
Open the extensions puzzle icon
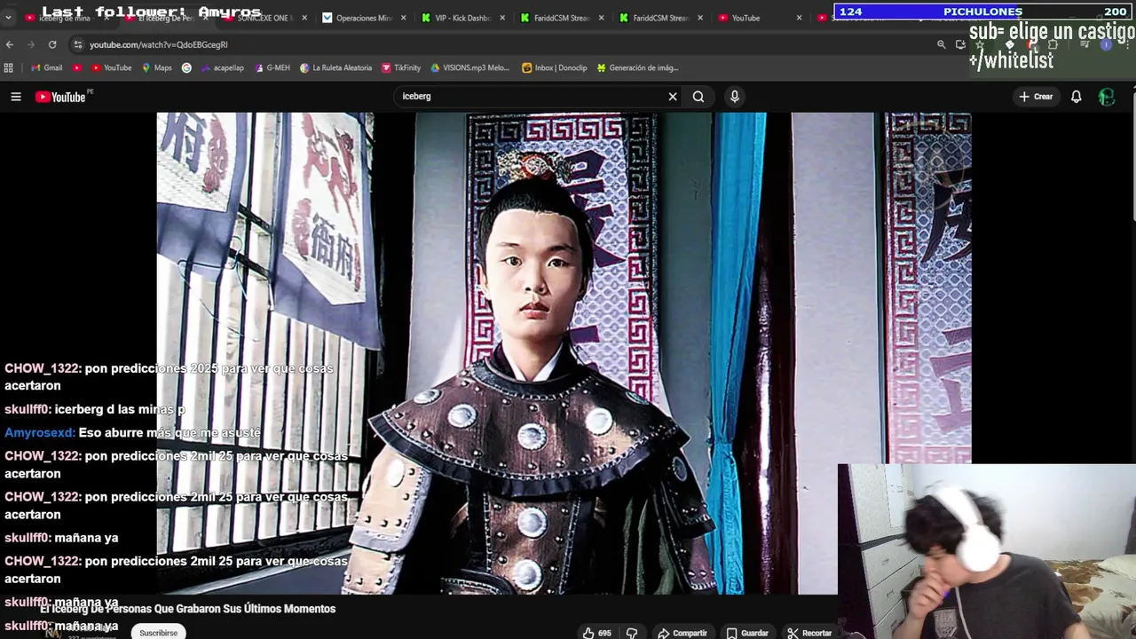[1053, 44]
